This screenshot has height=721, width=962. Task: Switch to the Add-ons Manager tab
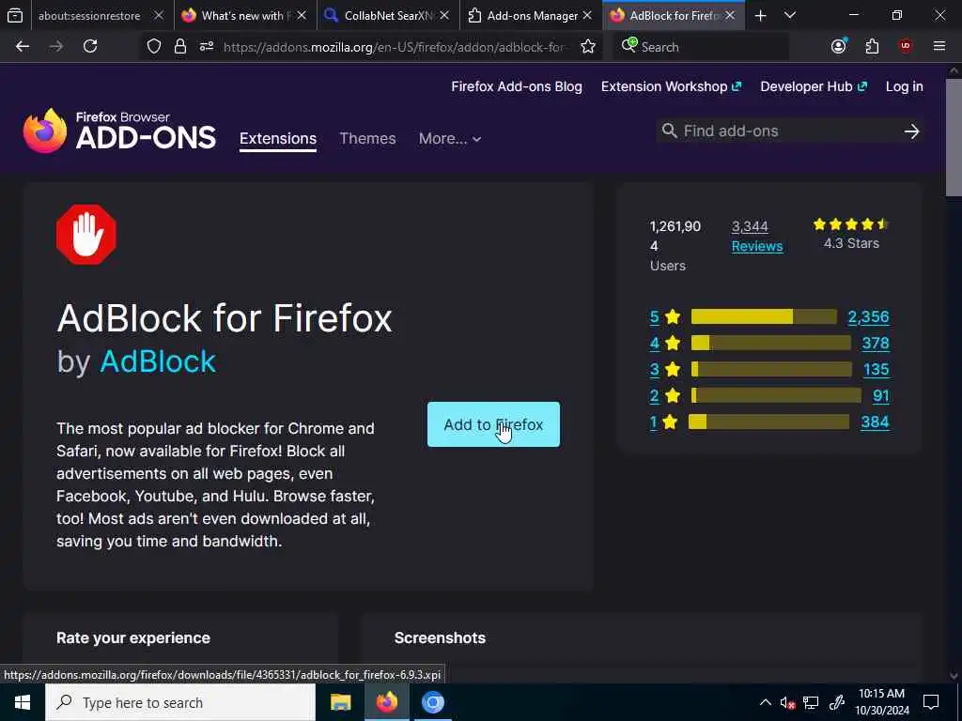click(x=532, y=16)
